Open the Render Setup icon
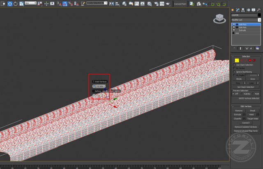This screenshot has height=169, width=263. tap(156, 4)
